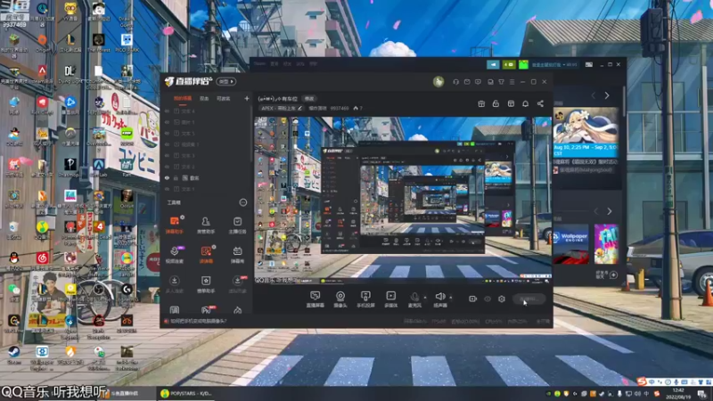Add 多媒体 multimedia source
Image resolution: width=713 pixels, height=401 pixels.
pyautogui.click(x=390, y=299)
